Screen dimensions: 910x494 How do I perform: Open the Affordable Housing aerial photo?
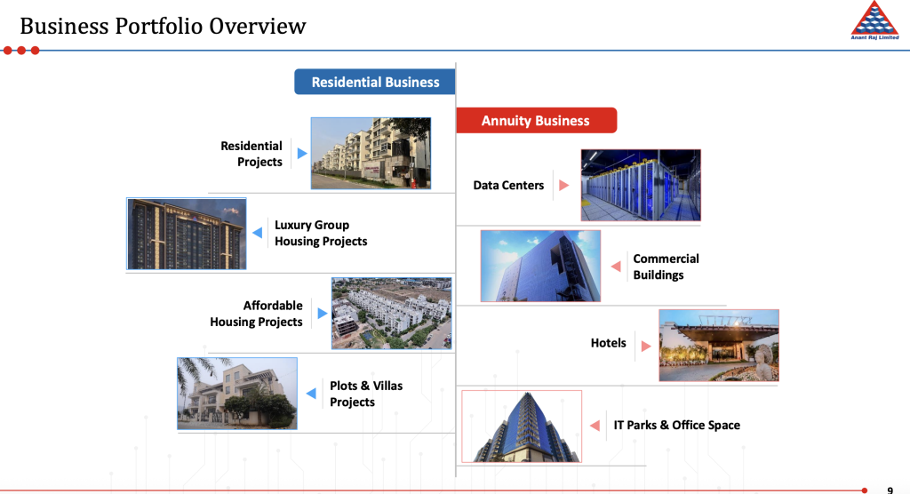(391, 313)
